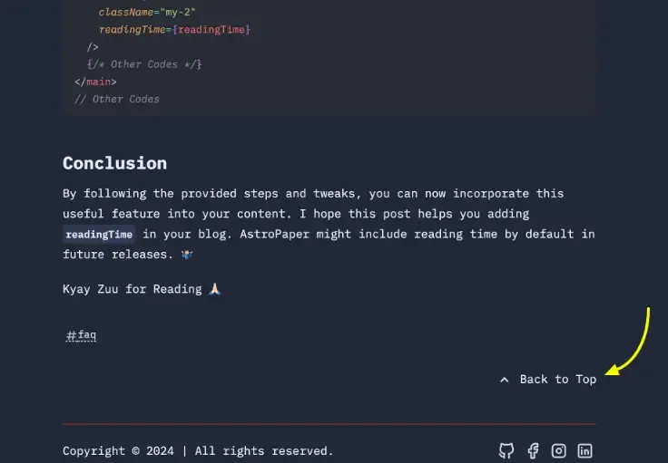Open the Facebook icon in footer
The height and width of the screenshot is (463, 668).
click(533, 450)
